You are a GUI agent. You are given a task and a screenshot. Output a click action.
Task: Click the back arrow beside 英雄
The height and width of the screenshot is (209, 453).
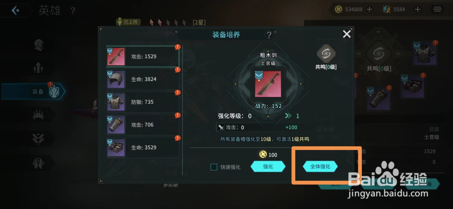tap(16, 10)
